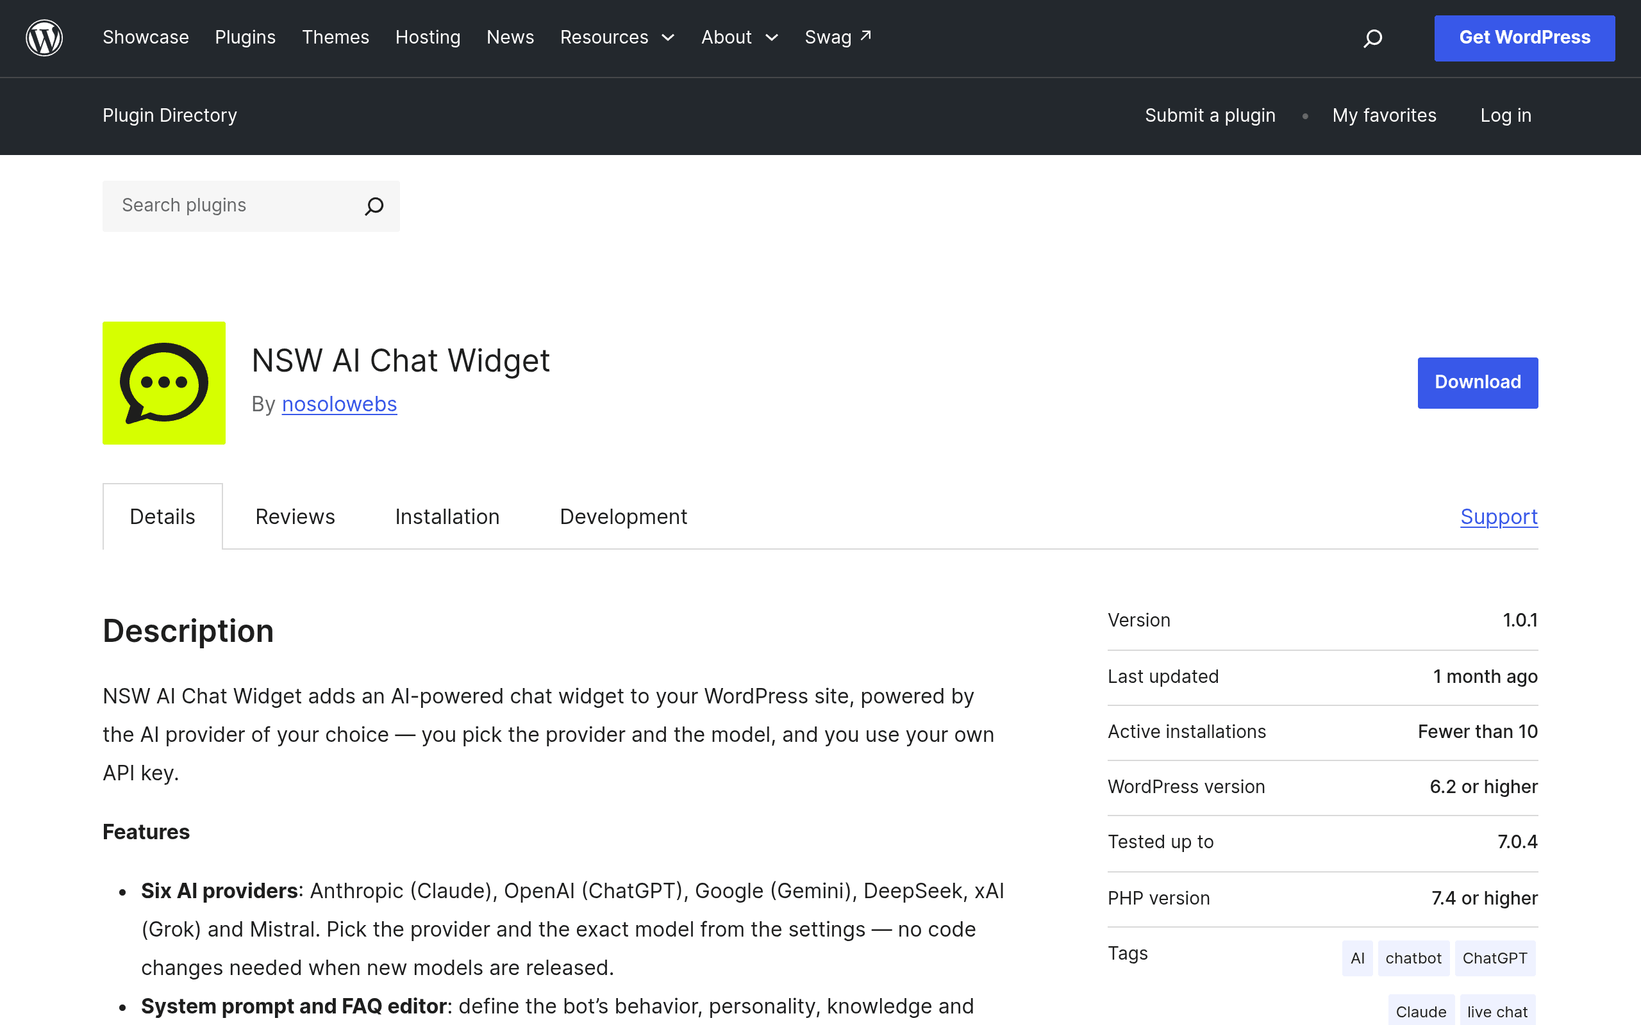Switch to the Reviews tab
Image resolution: width=1641 pixels, height=1025 pixels.
coord(295,516)
